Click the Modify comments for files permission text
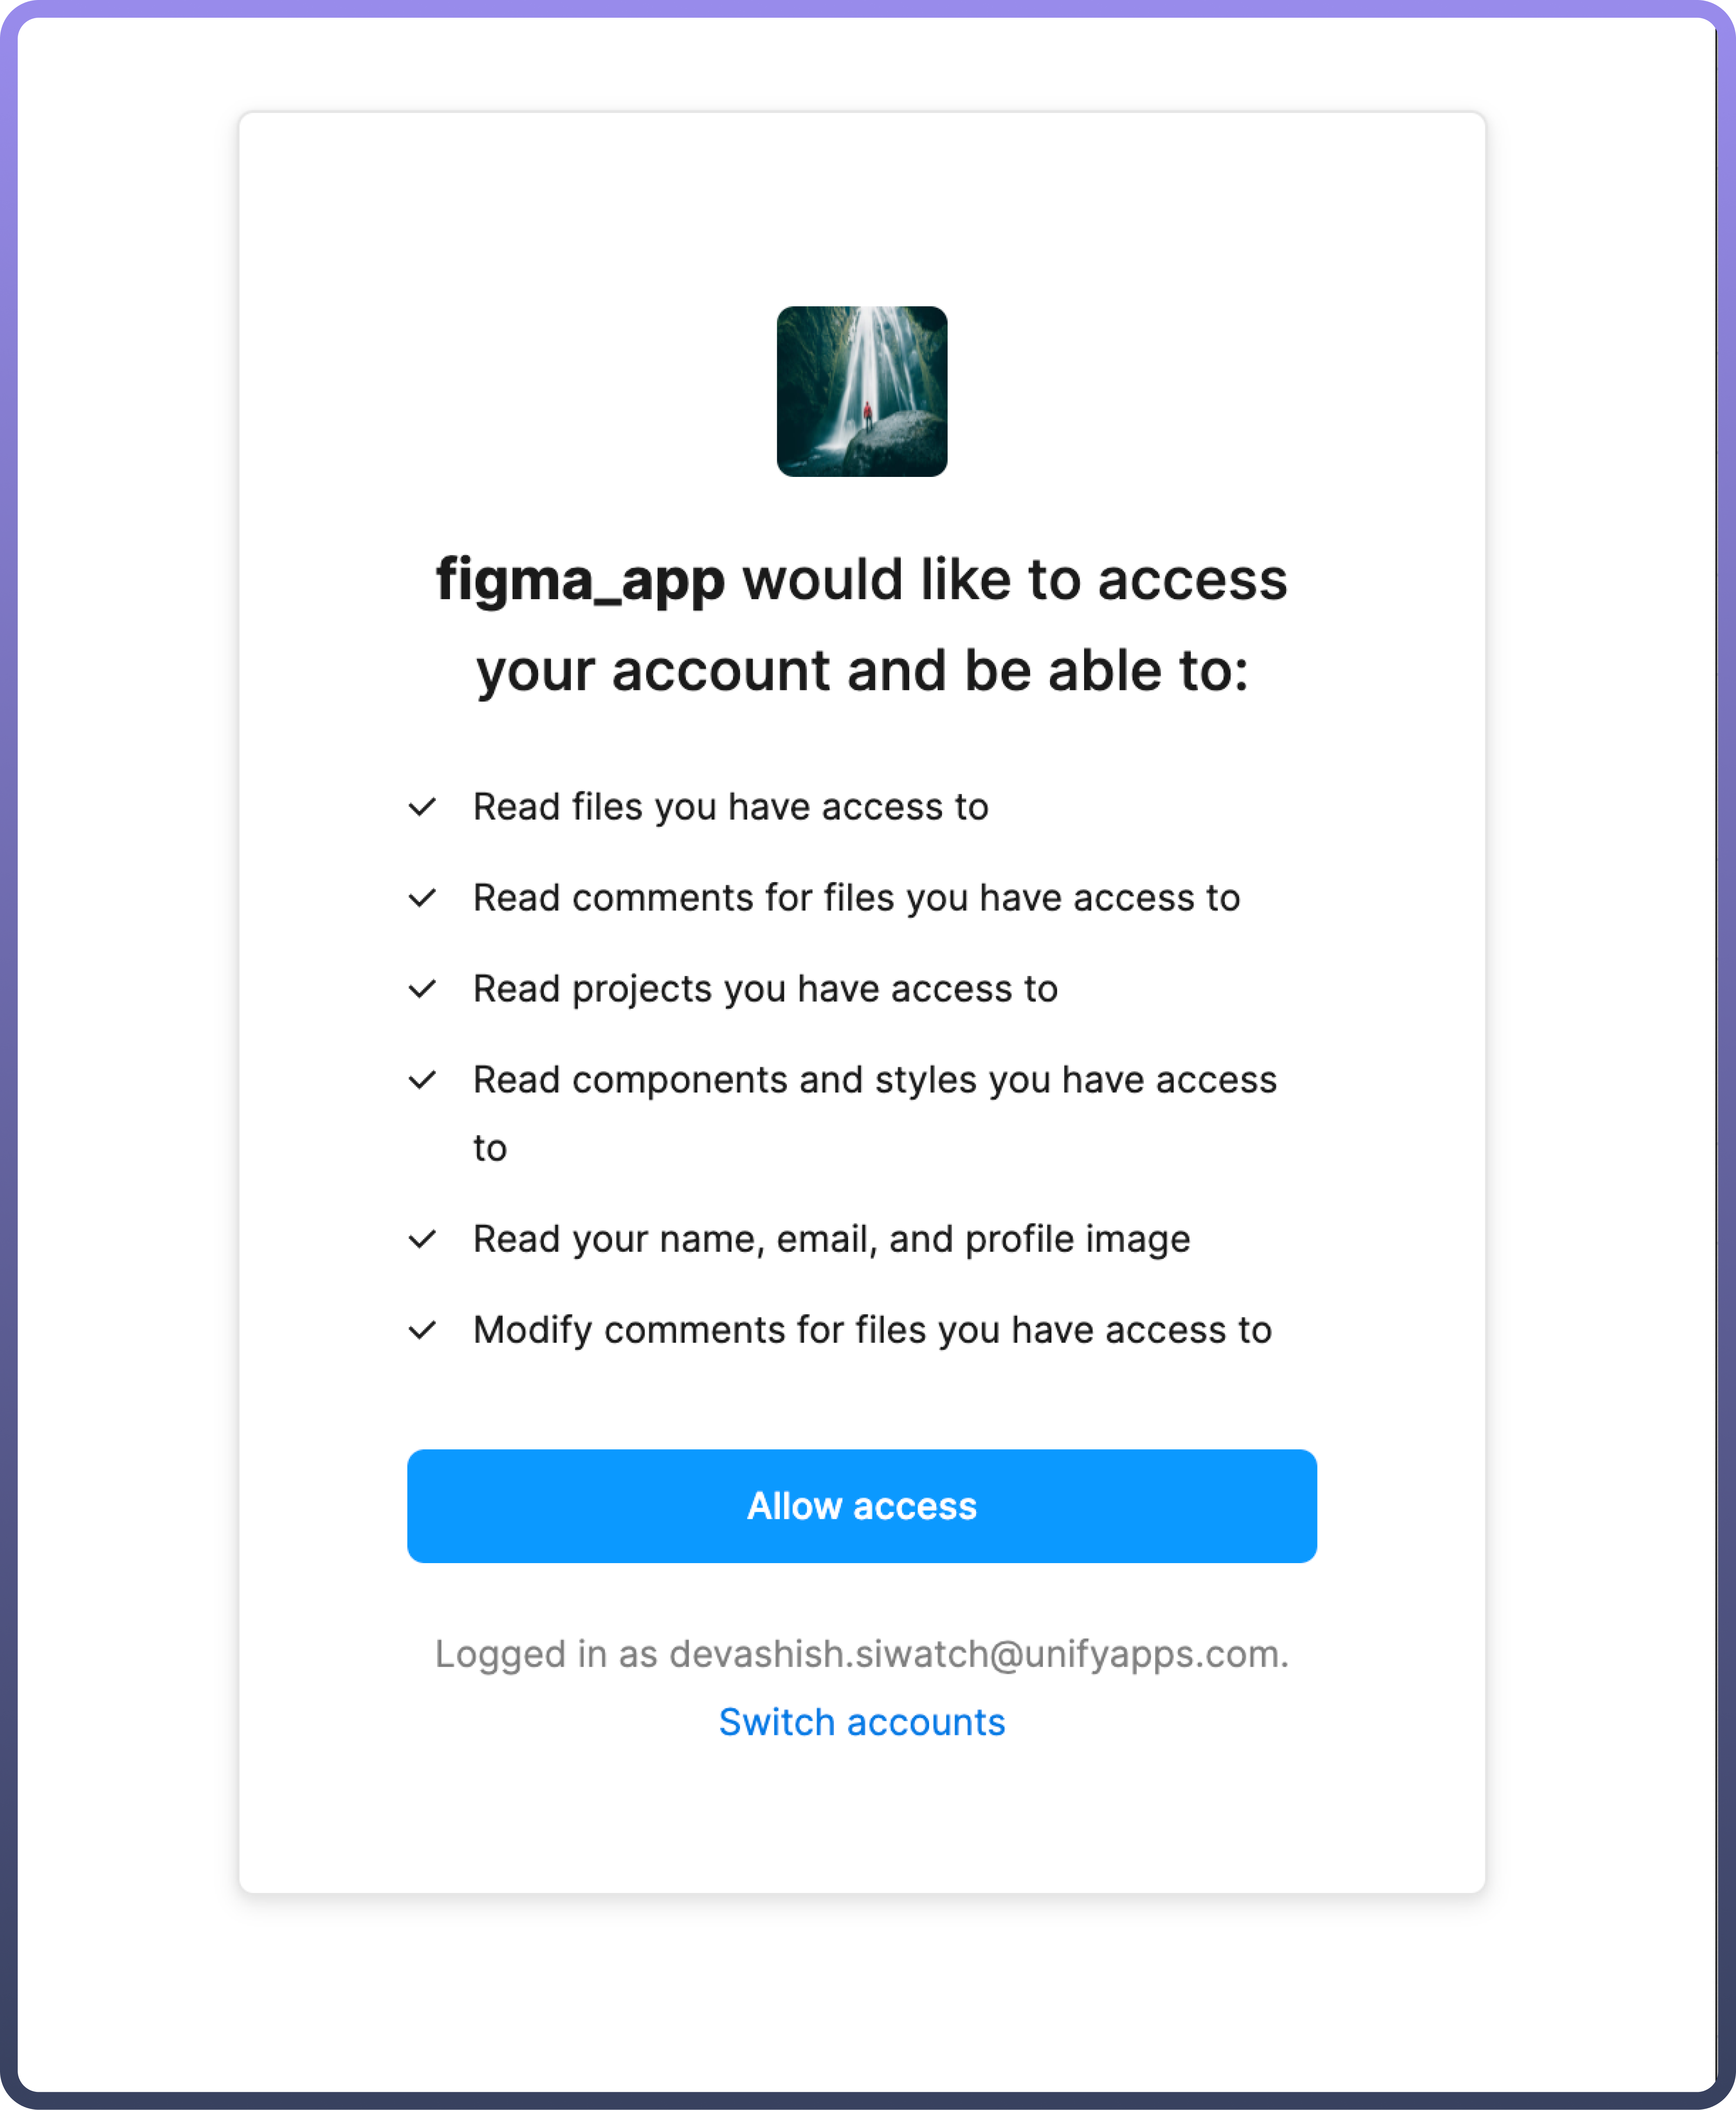The width and height of the screenshot is (1736, 2110). [872, 1331]
